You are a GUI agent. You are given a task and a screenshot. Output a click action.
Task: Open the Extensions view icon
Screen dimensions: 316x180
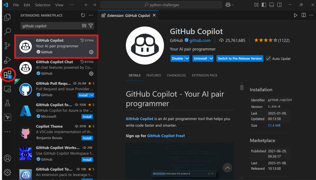coord(8,75)
